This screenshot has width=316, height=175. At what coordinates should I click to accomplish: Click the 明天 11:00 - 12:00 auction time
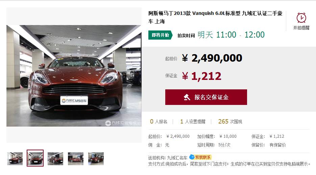(x=231, y=35)
